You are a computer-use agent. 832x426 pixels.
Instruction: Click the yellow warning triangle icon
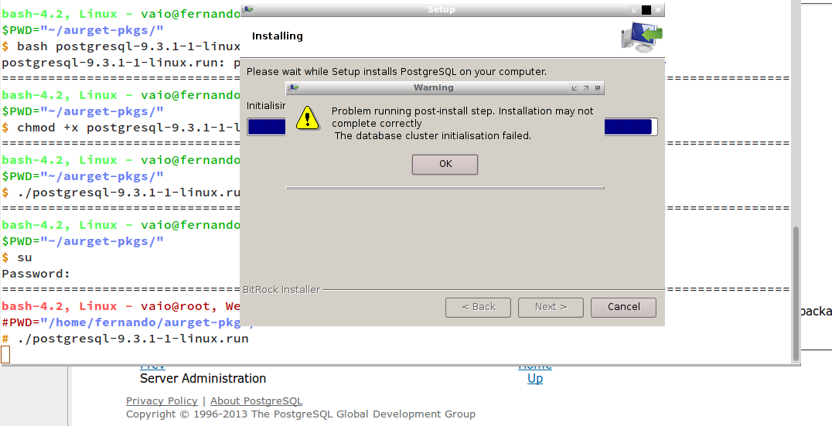point(308,118)
